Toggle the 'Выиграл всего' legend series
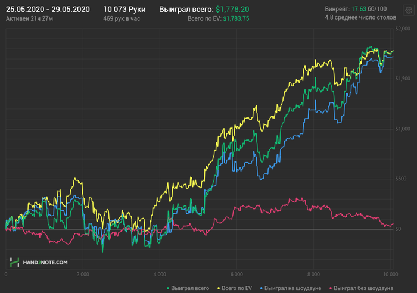417x293 pixels. 188,288
